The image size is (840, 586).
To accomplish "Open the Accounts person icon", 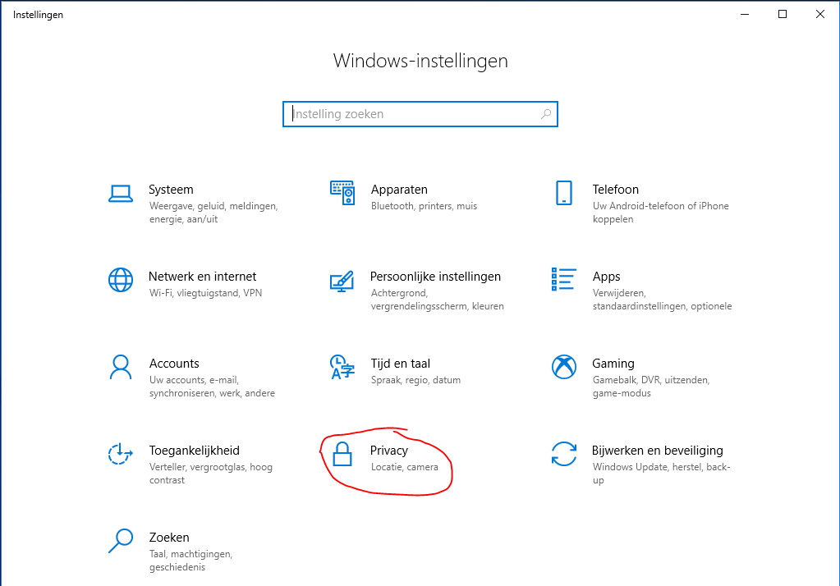I will click(121, 367).
